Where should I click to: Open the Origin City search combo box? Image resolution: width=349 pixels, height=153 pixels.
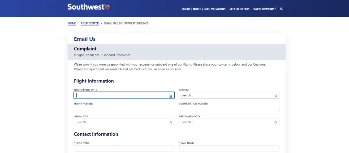pos(124,122)
